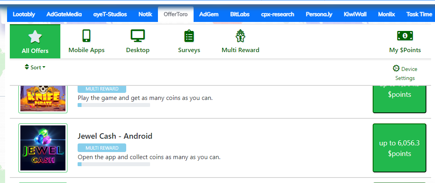Open the Jewel Cash game thumbnail
This screenshot has width=435, height=183.
click(x=43, y=148)
